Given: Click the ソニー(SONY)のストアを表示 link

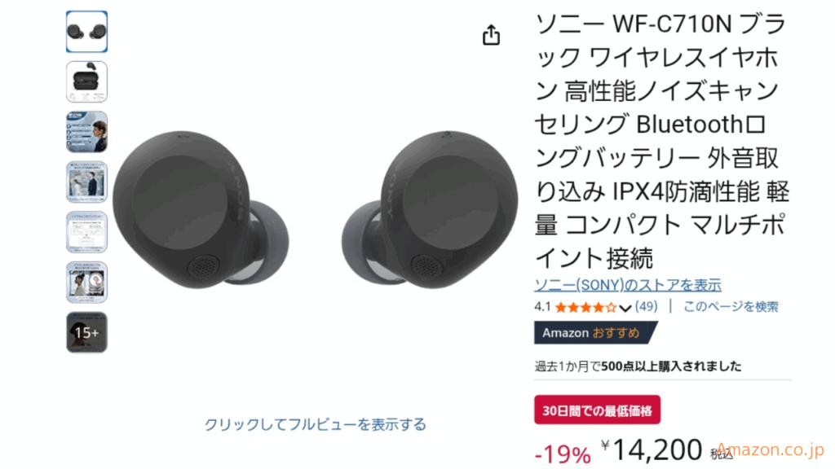Looking at the screenshot, I should pos(628,285).
